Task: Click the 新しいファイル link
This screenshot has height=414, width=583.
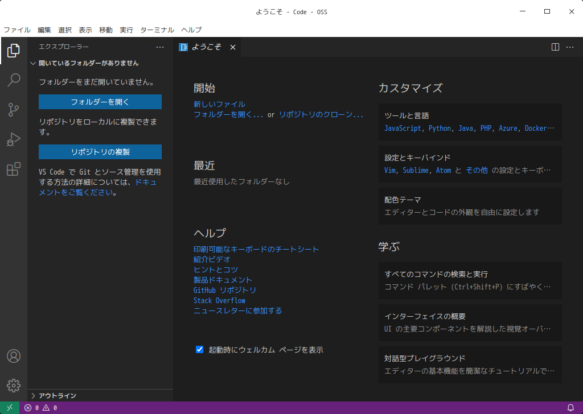Action: tap(219, 104)
